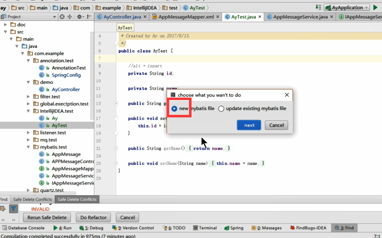Cancel the mybatis choice dialog
This screenshot has width=382, height=238.
[x=276, y=125]
